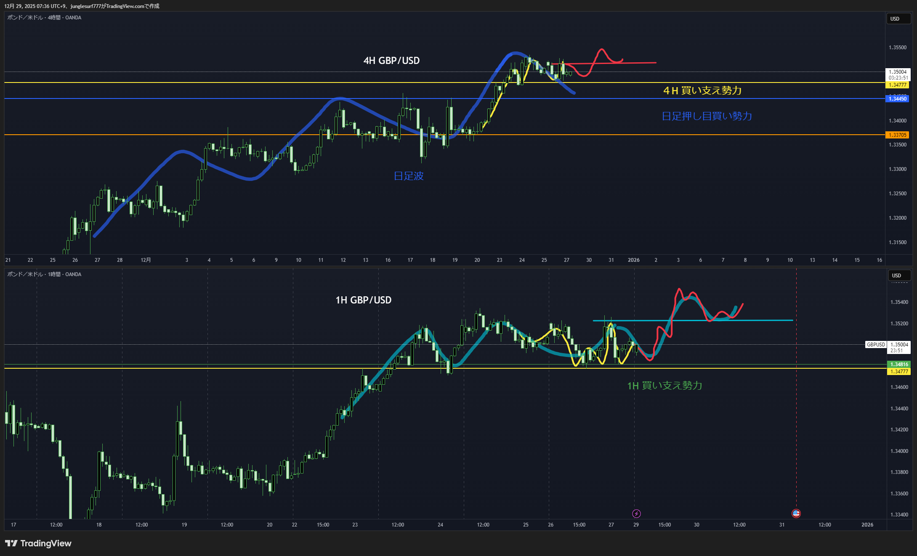The width and height of the screenshot is (917, 556).
Task: Select the '日足波' text annotation
Action: [408, 176]
